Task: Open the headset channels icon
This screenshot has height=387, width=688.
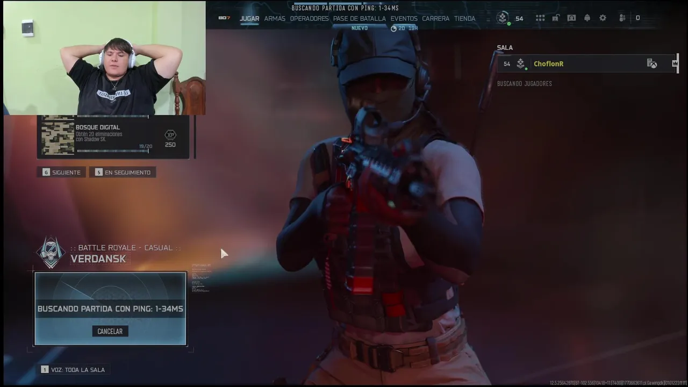Action: click(571, 18)
